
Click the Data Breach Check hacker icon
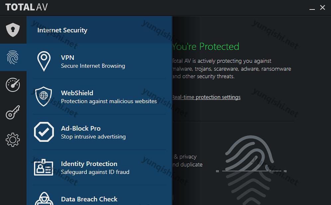click(44, 199)
